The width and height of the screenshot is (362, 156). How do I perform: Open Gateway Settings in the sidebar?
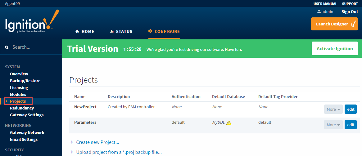coord(27,115)
